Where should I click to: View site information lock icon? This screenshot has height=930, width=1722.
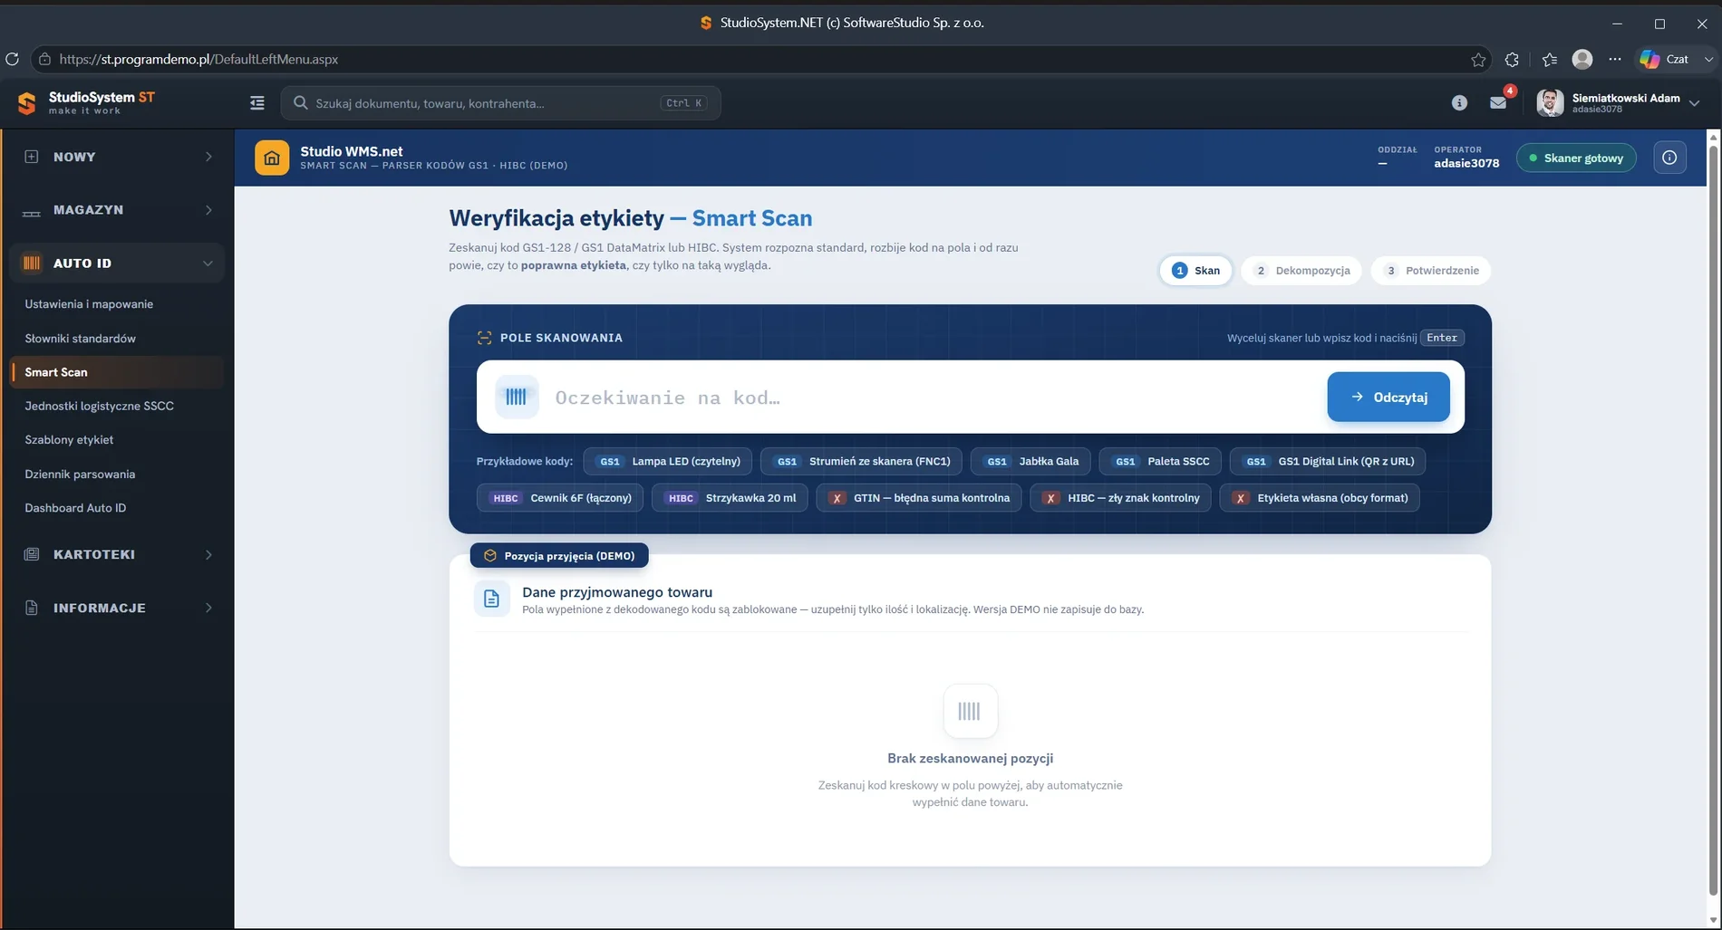(x=44, y=59)
